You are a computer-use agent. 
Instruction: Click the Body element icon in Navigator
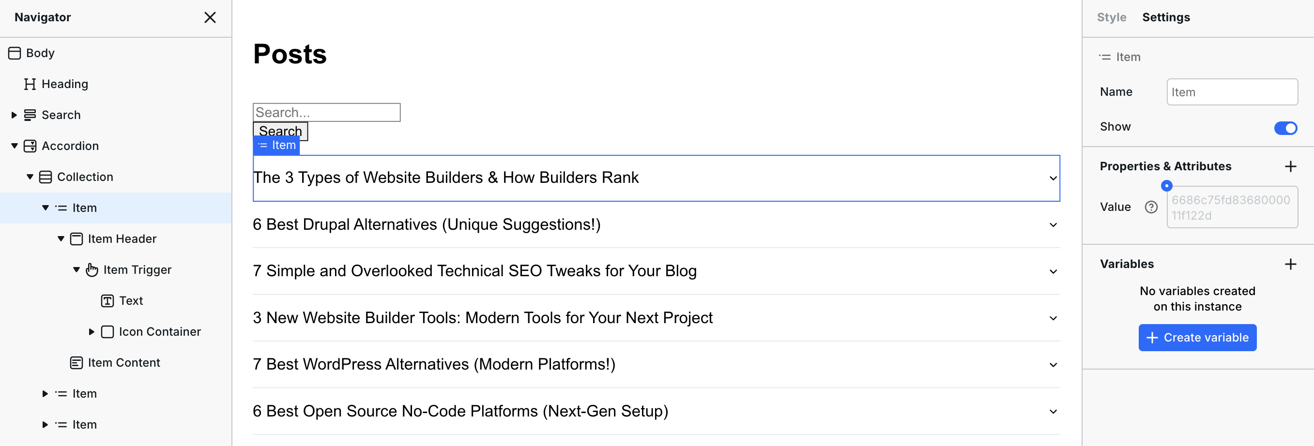click(x=15, y=53)
